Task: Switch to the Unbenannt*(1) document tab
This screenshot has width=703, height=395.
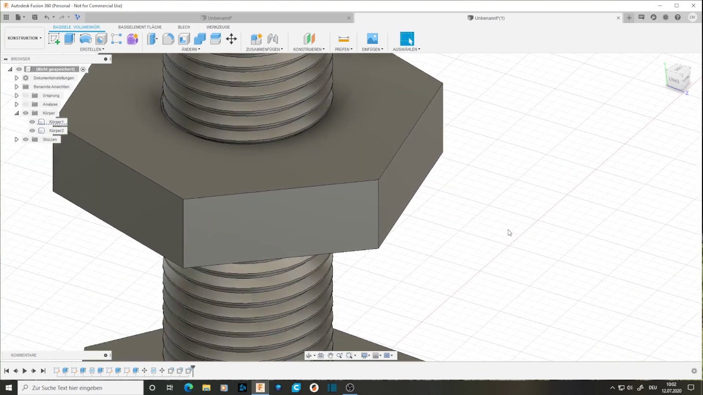Action: pos(489,18)
